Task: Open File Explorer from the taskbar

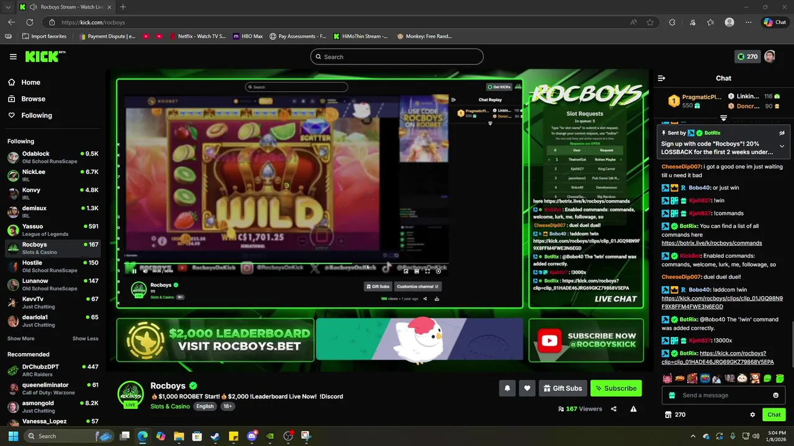Action: click(x=179, y=436)
